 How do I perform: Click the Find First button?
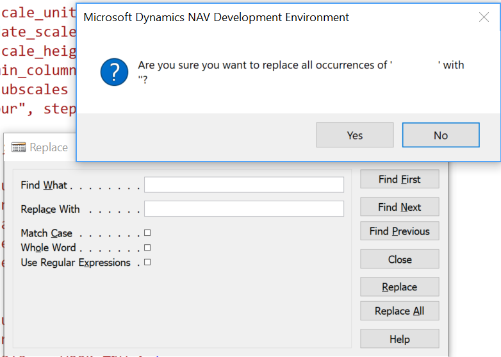coord(399,179)
